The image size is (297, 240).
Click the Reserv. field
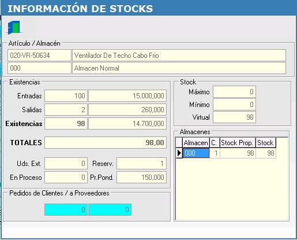(141, 164)
